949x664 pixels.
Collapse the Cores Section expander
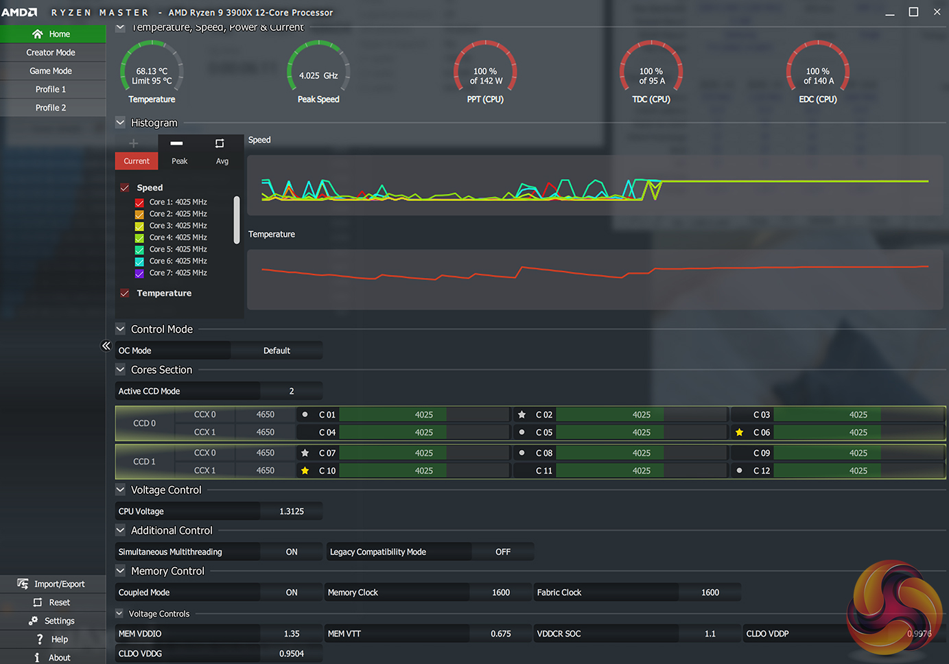(120, 370)
